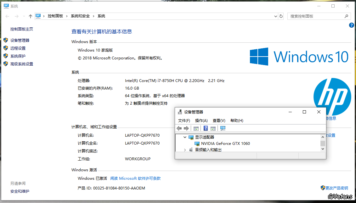Click the Device Manager scrollbar down arrow
This screenshot has width=356, height=203.
323,149
